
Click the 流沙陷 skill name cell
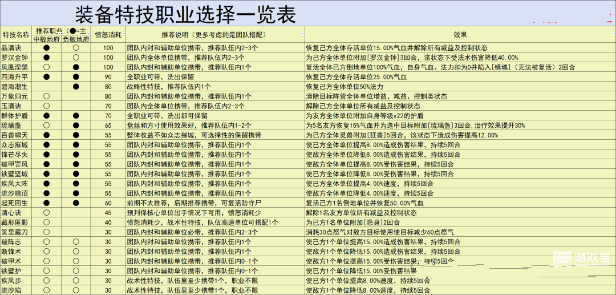(16, 290)
